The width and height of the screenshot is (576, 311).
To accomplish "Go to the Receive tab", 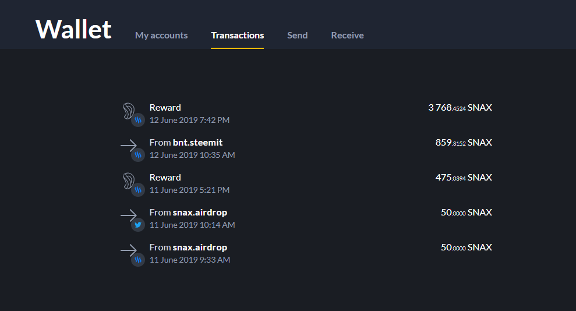I will 347,36.
